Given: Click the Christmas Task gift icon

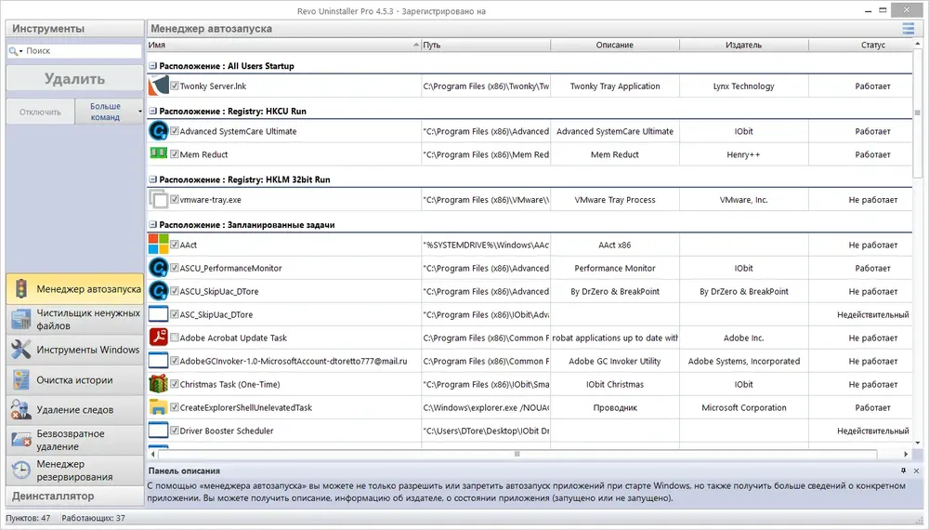Looking at the screenshot, I should click(158, 384).
